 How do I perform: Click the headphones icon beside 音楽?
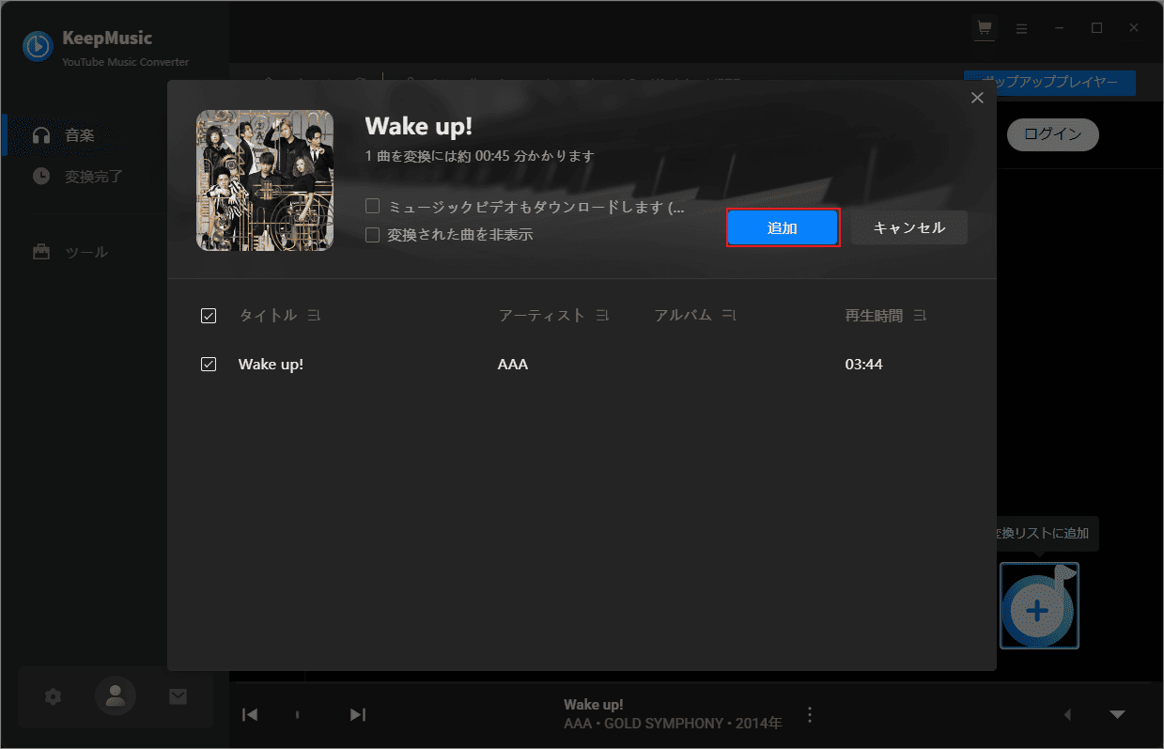41,135
